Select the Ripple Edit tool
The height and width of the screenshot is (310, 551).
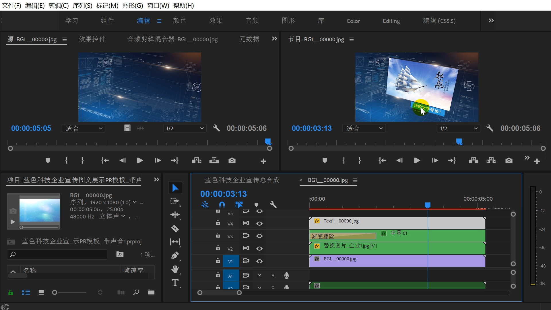coord(175,215)
